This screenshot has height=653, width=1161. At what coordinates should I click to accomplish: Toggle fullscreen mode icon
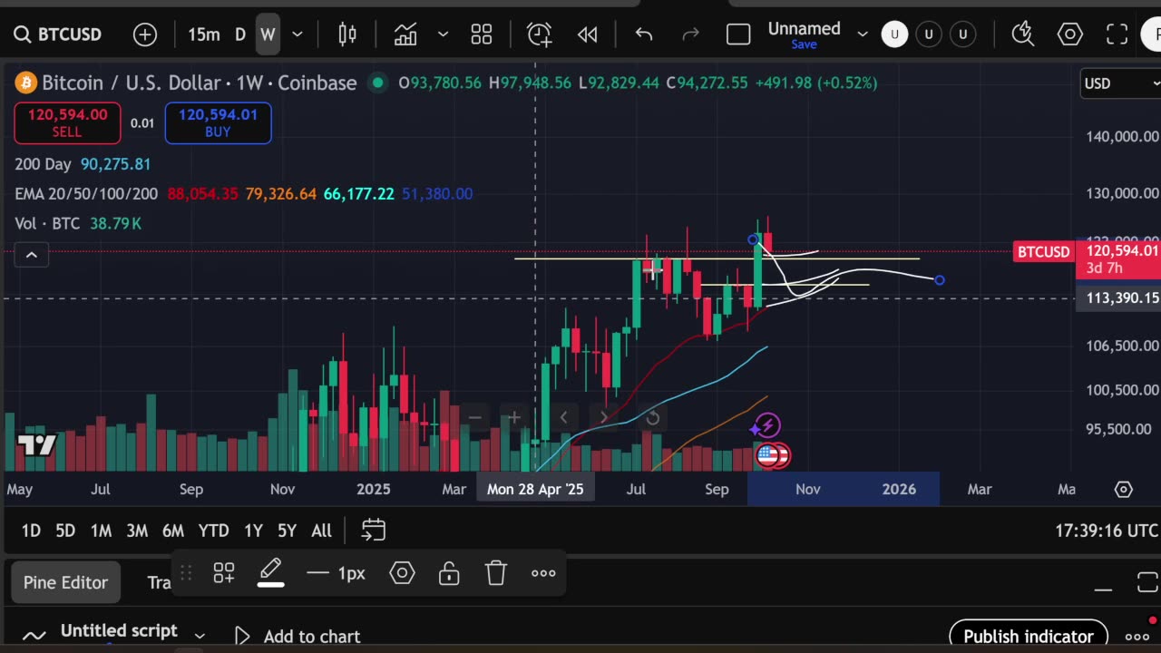(x=1117, y=34)
